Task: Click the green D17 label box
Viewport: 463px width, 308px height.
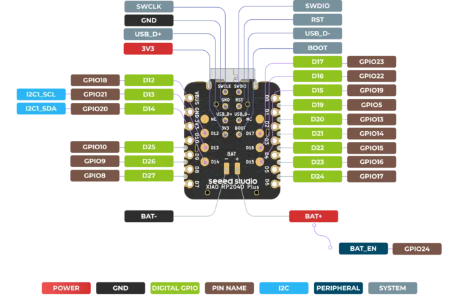Action: [318, 62]
